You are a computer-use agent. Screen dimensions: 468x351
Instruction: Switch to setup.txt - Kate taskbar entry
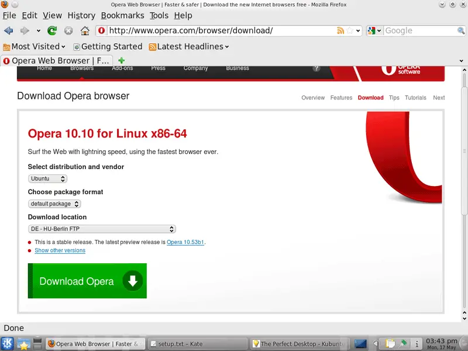click(x=198, y=344)
